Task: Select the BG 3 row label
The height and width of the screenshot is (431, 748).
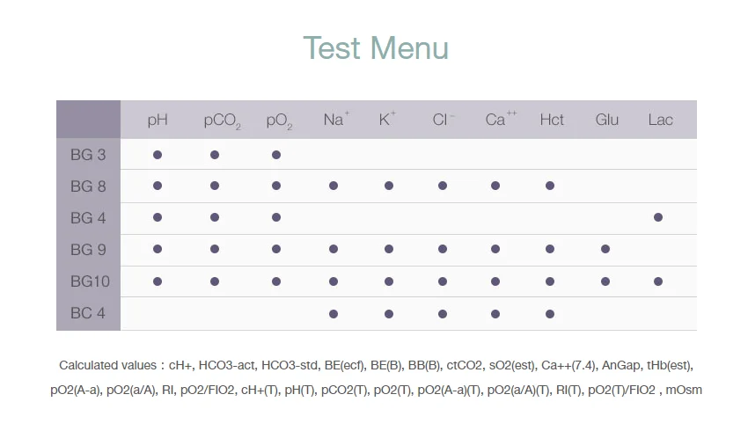Action: pos(88,155)
